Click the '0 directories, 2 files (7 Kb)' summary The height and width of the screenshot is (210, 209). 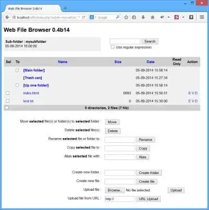pyautogui.click(x=107, y=108)
